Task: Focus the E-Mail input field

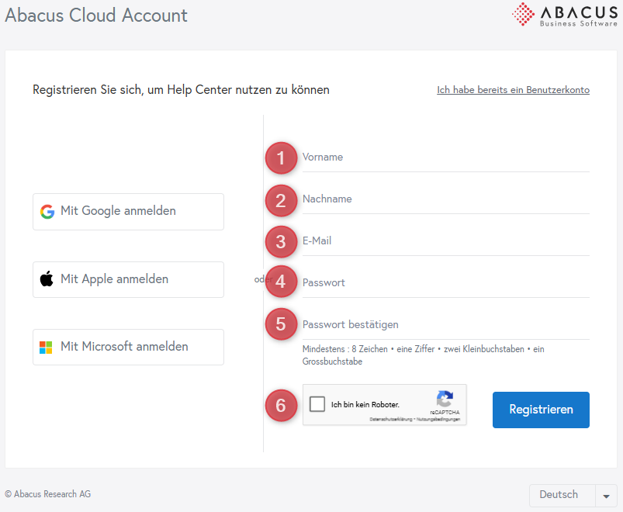Action: [446, 241]
